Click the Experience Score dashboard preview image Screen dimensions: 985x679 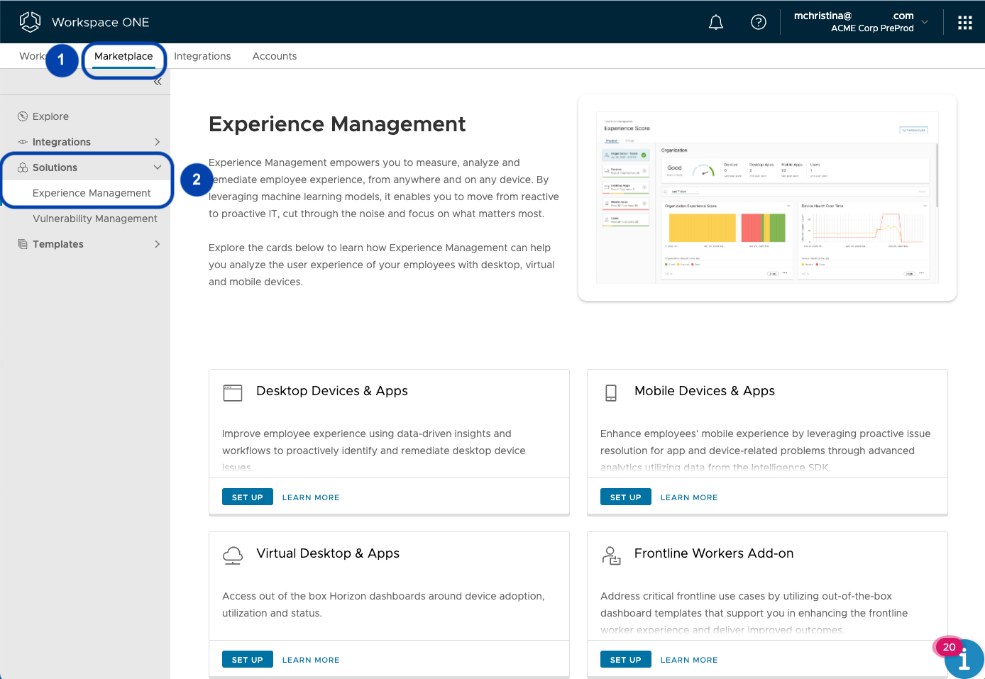coord(767,197)
